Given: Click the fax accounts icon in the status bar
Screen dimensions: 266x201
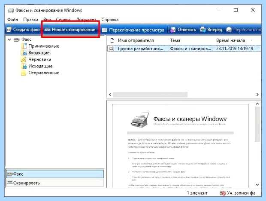Looking at the screenshot, I should pos(223,193).
